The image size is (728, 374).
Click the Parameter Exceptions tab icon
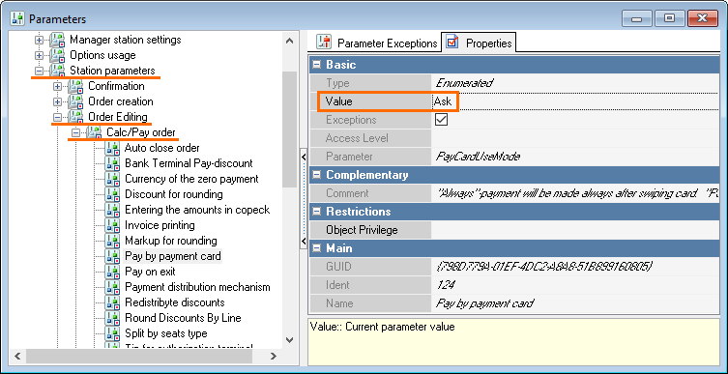point(324,43)
